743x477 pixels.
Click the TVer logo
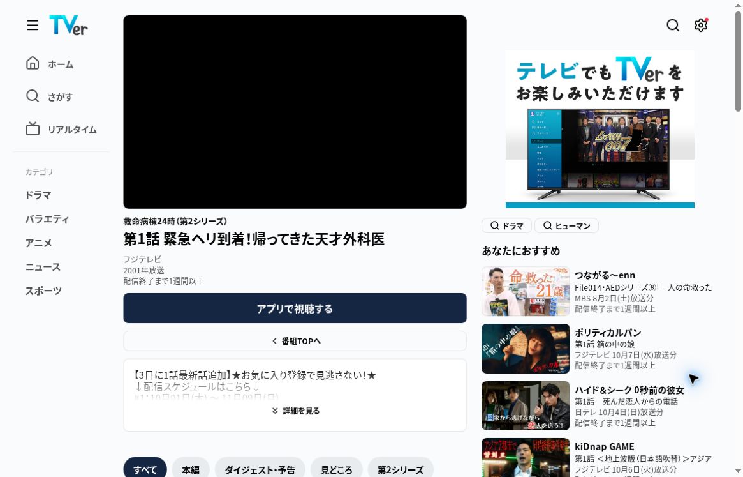tap(69, 25)
